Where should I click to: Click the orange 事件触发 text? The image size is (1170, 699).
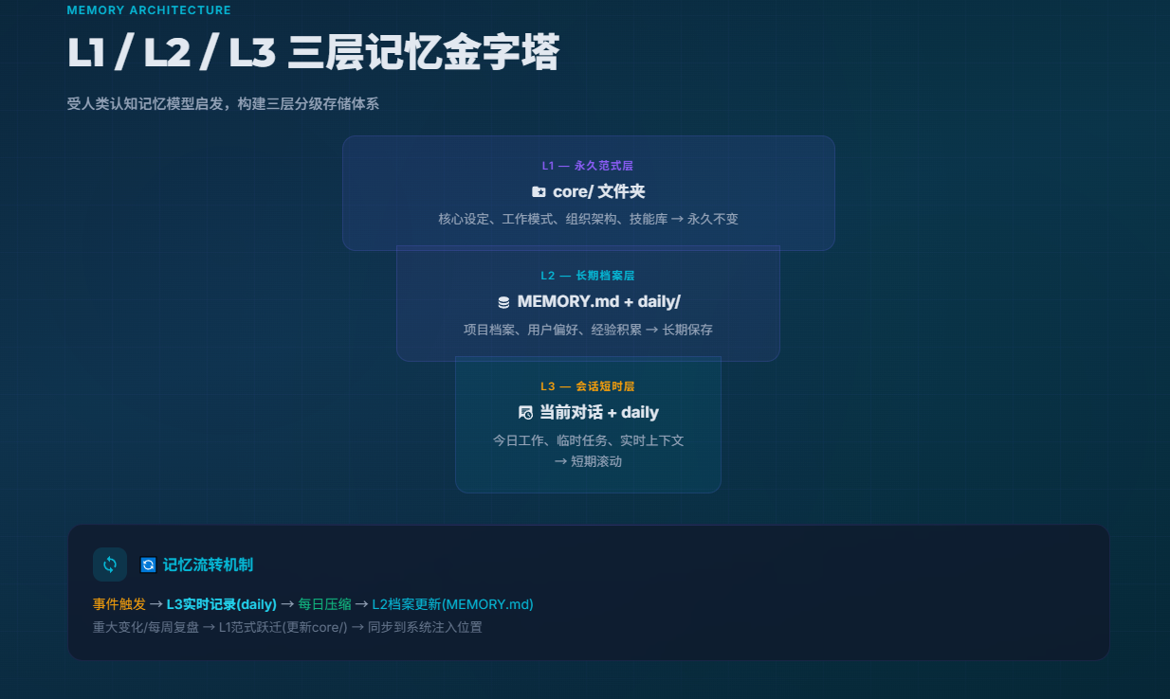pos(119,604)
